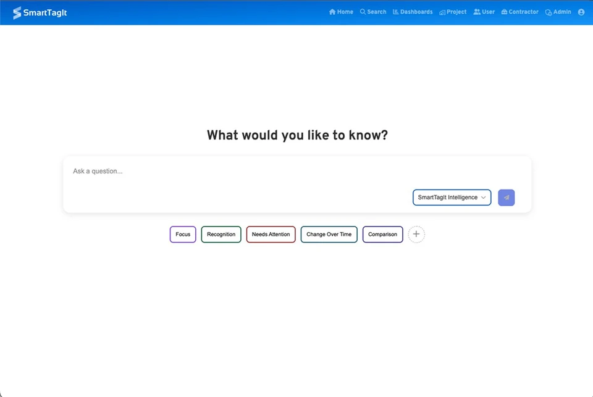The image size is (593, 397).
Task: Select the Comparison prompt chip
Action: point(383,235)
